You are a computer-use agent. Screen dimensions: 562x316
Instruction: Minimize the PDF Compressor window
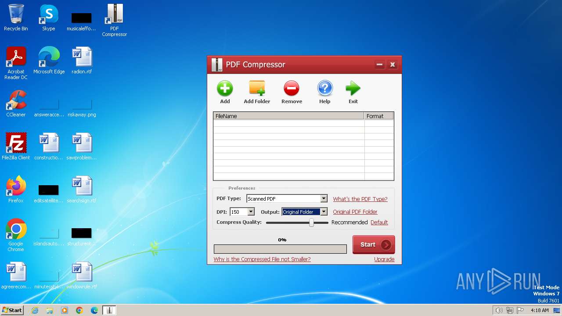tap(379, 65)
